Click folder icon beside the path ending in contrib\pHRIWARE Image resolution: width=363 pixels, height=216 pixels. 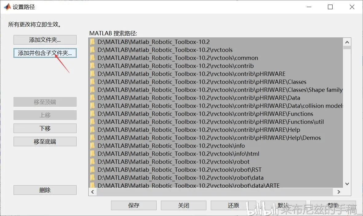92,74
